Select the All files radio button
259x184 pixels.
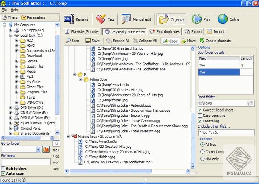pyautogui.click(x=202, y=145)
